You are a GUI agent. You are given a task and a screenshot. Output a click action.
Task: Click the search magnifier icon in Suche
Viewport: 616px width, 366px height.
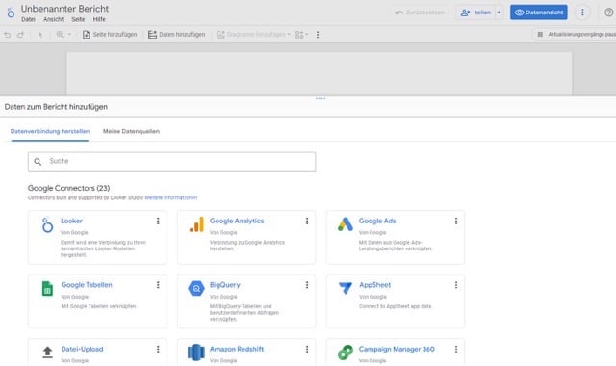(38, 162)
